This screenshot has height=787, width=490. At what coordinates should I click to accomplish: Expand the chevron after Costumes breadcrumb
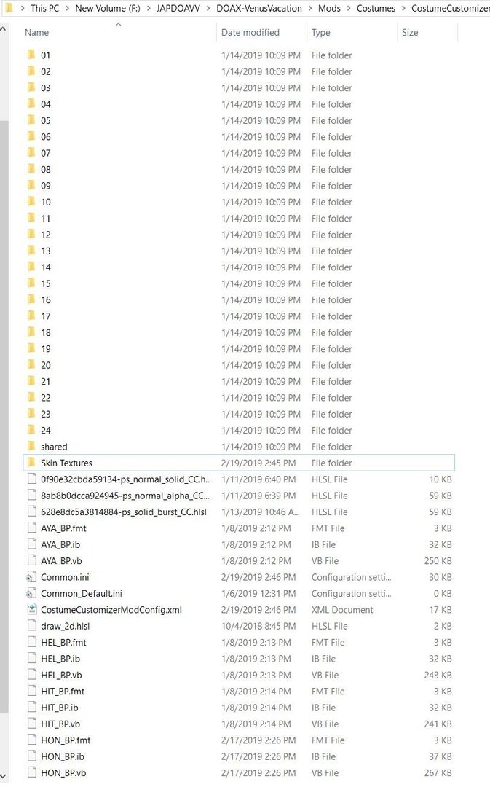point(403,8)
